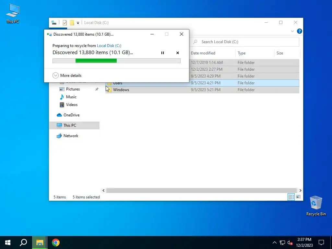Screen dimensions: 332x249
Task: Open Pictures in the navigation pane
Action: point(73,89)
